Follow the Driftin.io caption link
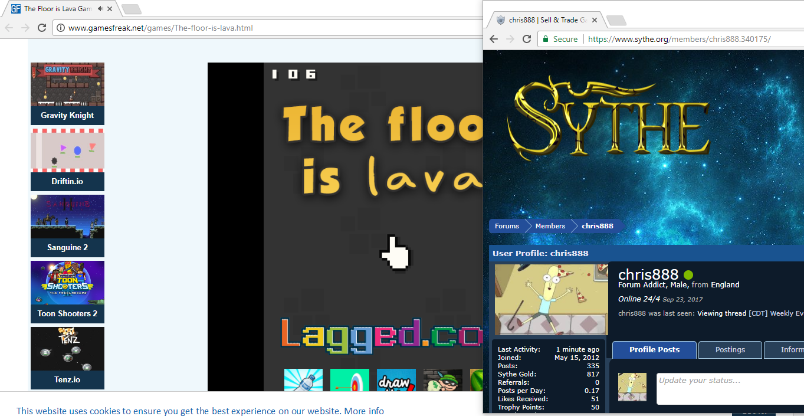This screenshot has width=804, height=416. point(67,182)
